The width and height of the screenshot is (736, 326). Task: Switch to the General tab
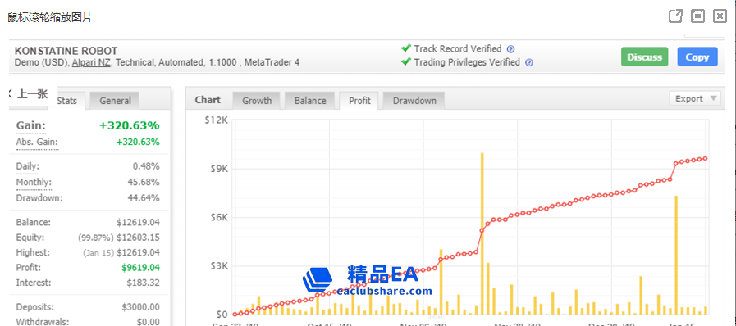115,101
